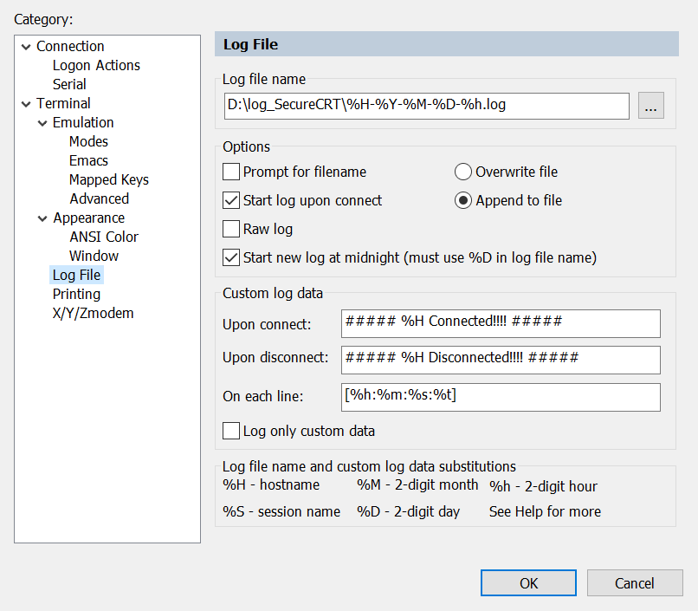Collapse the Terminal tree branch

(x=24, y=103)
